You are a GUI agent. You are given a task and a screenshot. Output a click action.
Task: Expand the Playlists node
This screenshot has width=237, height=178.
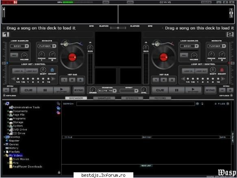tap(4, 152)
